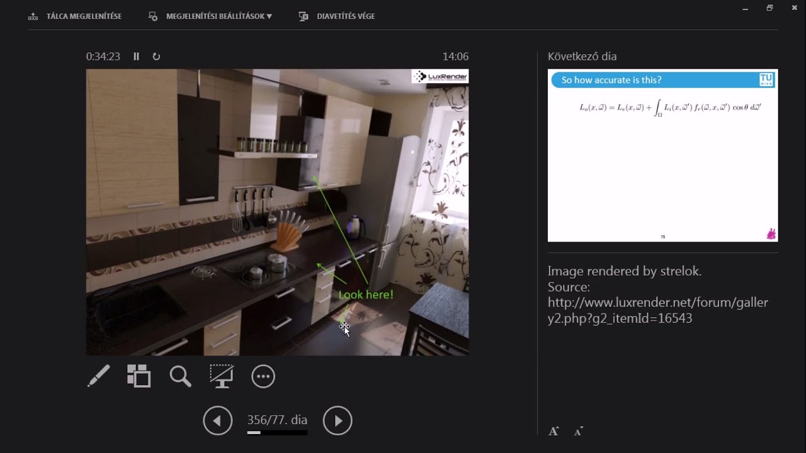Open the see all slides grid
806x453 pixels.
pos(139,376)
